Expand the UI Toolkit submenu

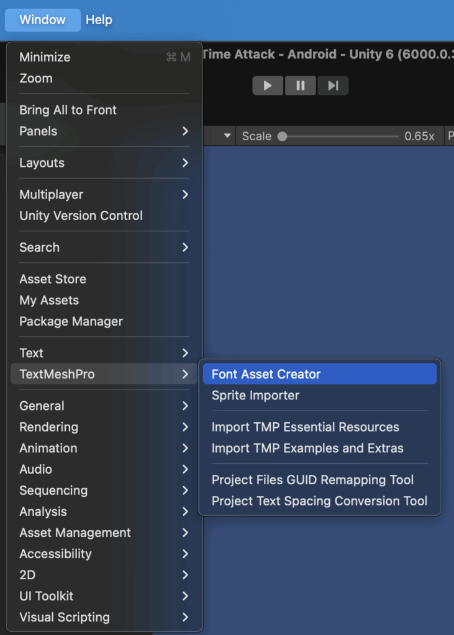pyautogui.click(x=104, y=596)
